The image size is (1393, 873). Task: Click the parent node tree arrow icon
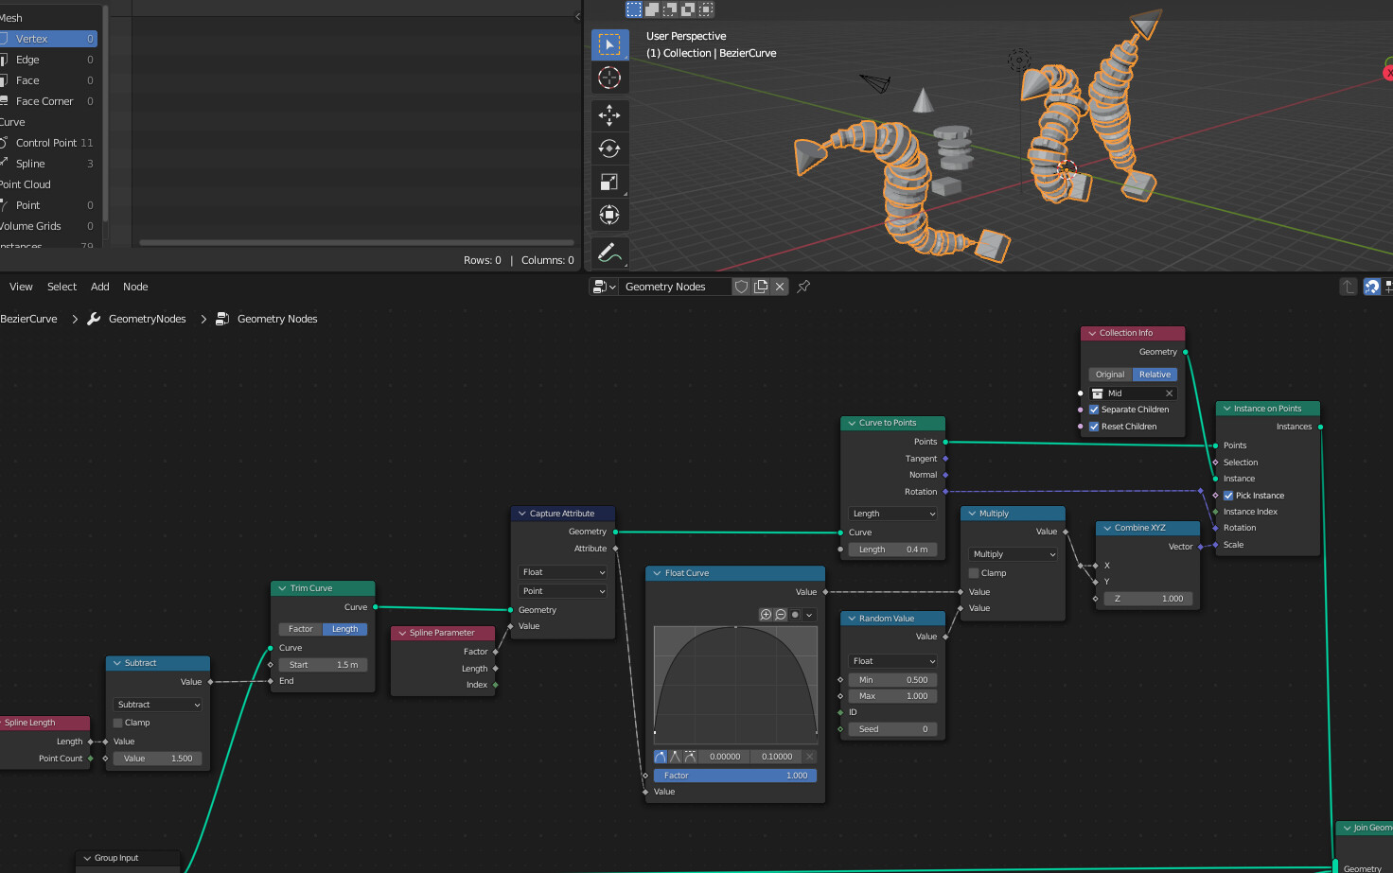[x=1349, y=287]
